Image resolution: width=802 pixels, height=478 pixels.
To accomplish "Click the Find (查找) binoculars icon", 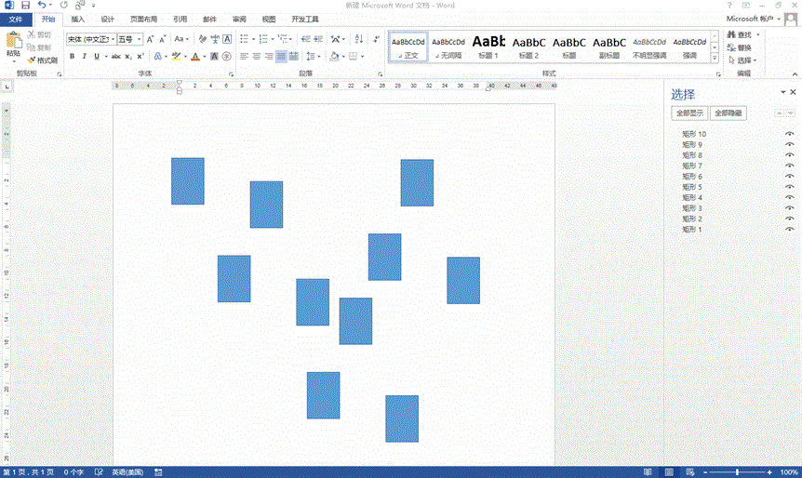I will 729,34.
